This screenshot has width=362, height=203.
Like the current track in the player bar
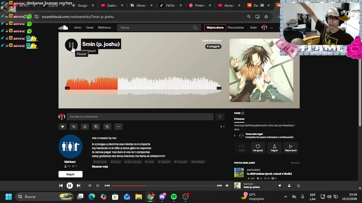click(280, 186)
